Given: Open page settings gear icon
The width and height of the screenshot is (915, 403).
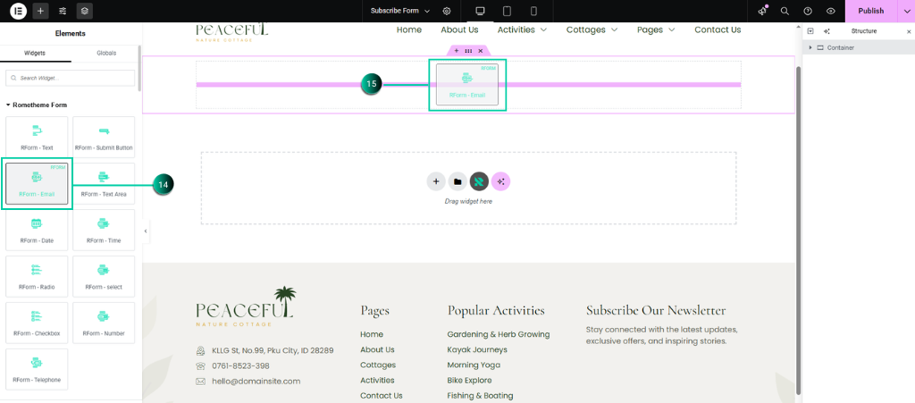Looking at the screenshot, I should coord(447,11).
